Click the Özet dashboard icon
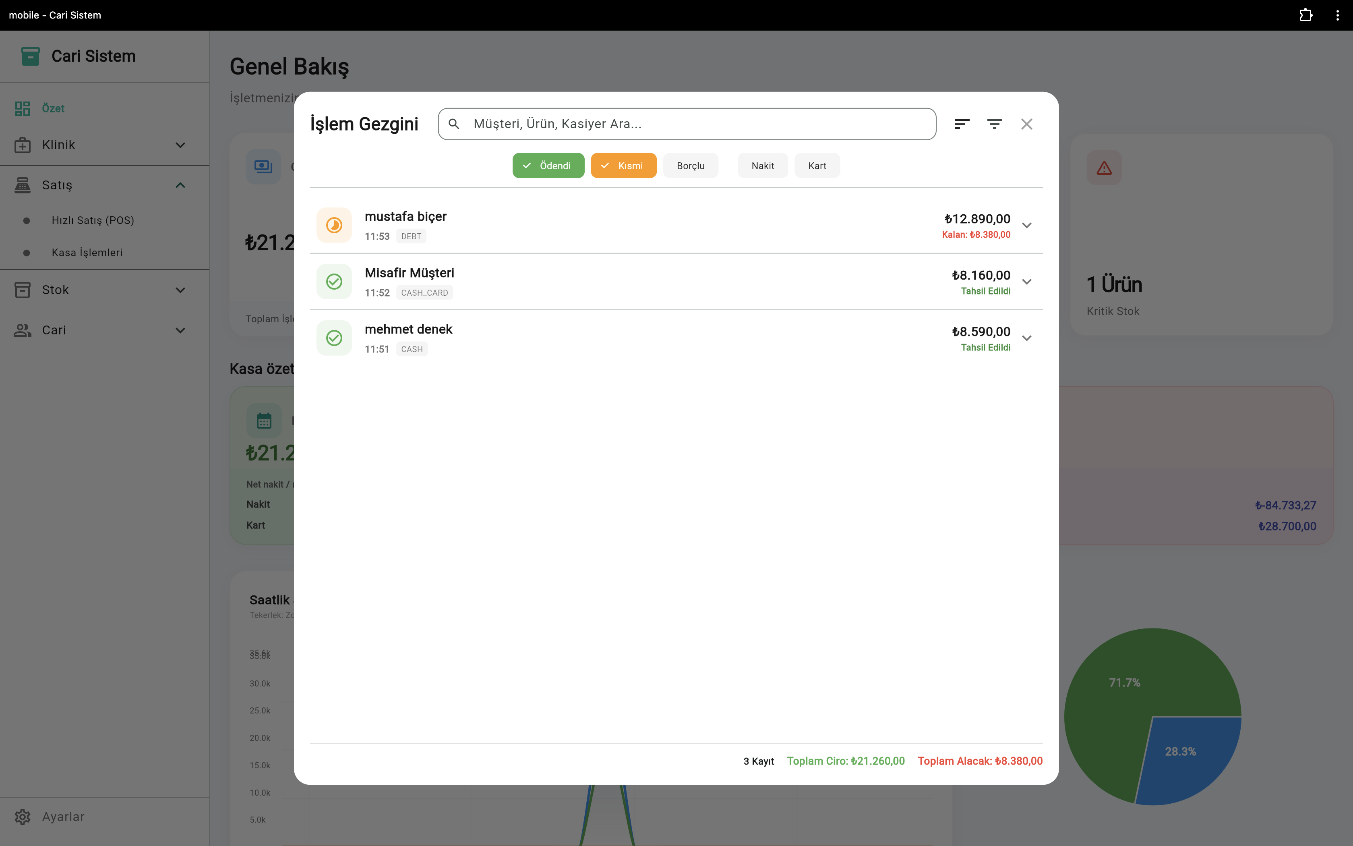Screen dimensions: 1353x846 [23, 108]
